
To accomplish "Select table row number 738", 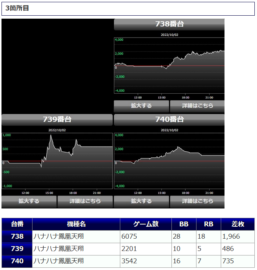I will [17, 236].
